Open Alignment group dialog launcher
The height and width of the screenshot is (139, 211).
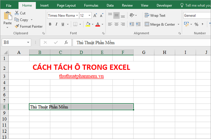point(180,33)
